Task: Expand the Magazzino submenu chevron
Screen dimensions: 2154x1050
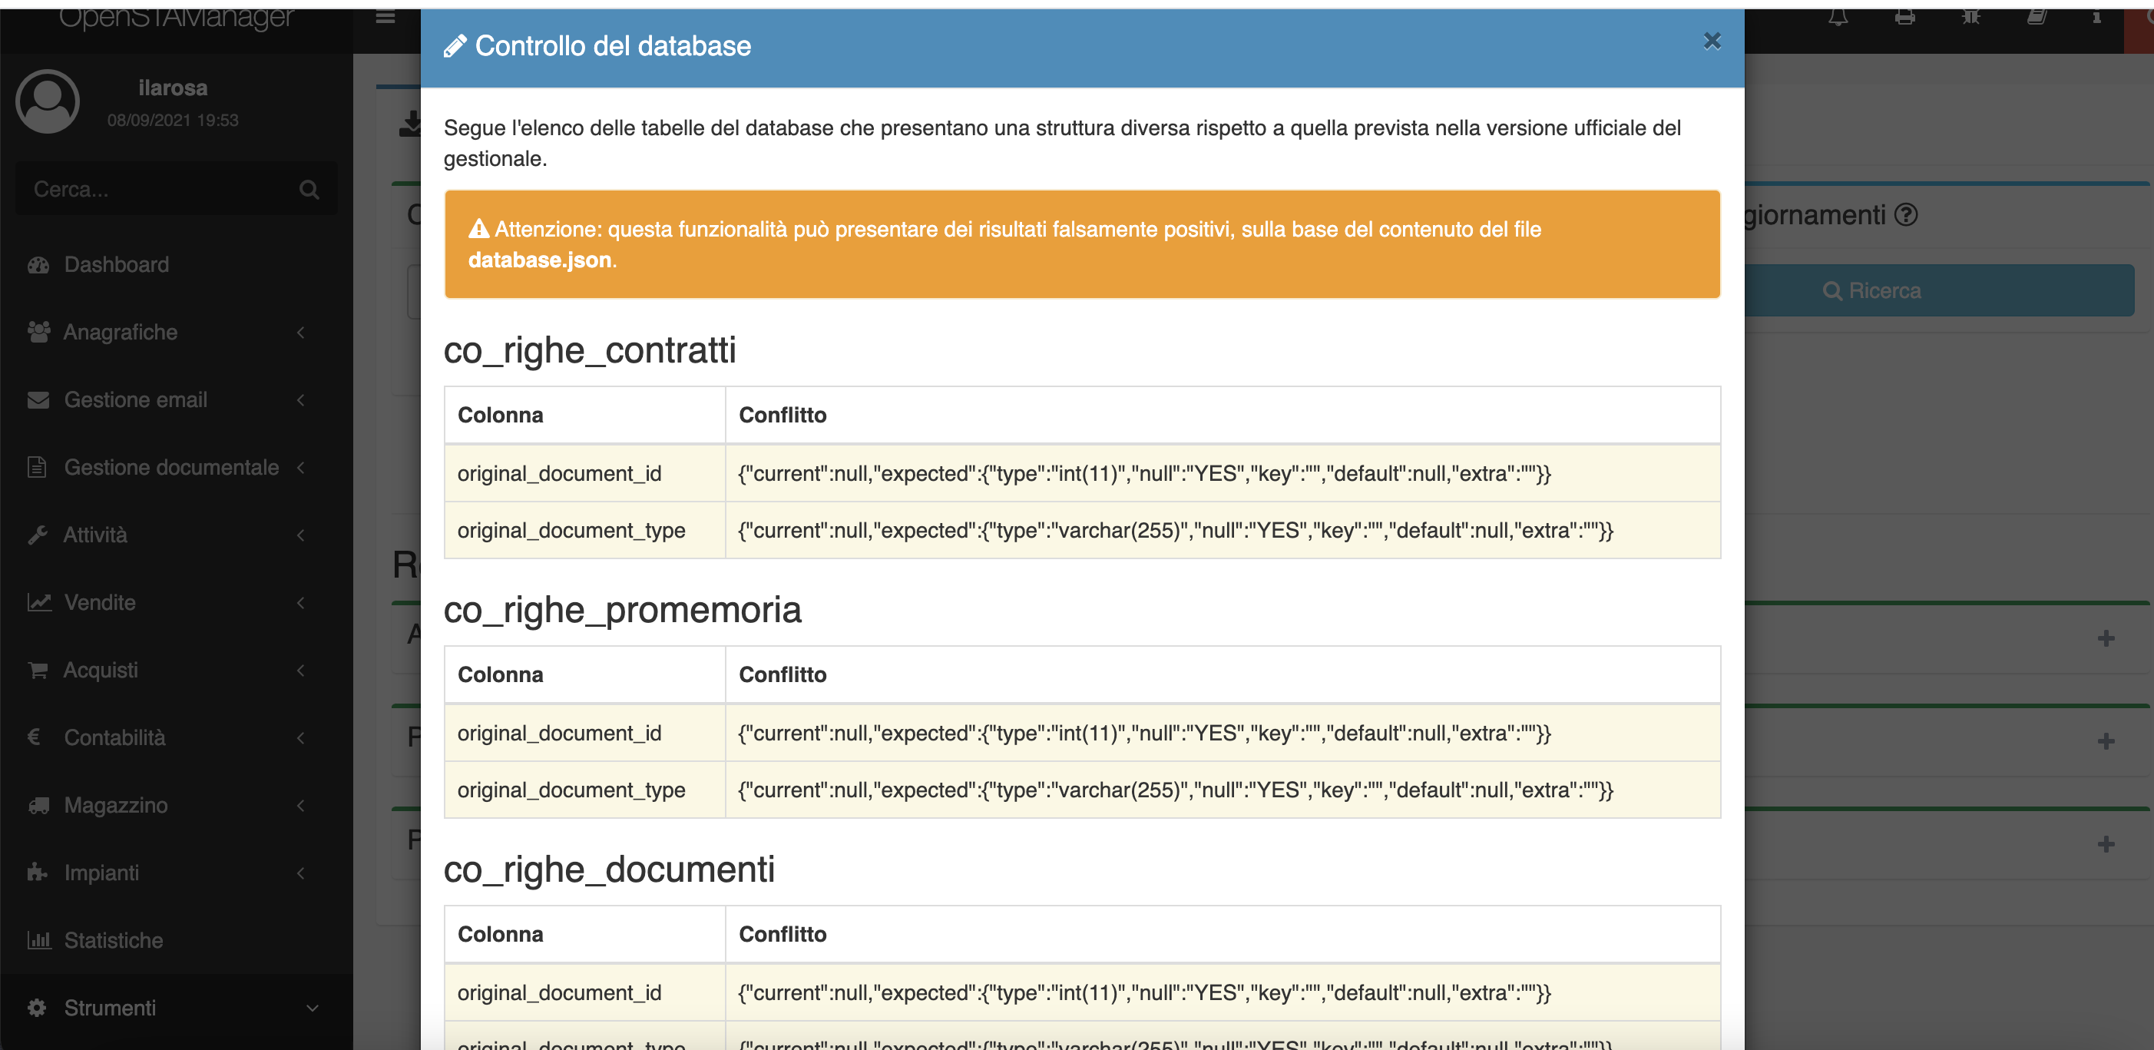Action: pyautogui.click(x=300, y=806)
